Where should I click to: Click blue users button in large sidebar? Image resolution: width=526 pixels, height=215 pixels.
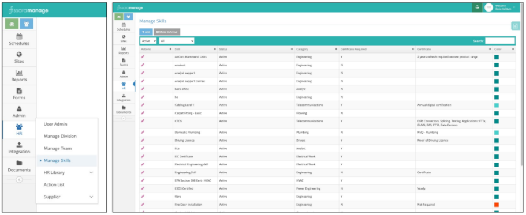coord(26,24)
